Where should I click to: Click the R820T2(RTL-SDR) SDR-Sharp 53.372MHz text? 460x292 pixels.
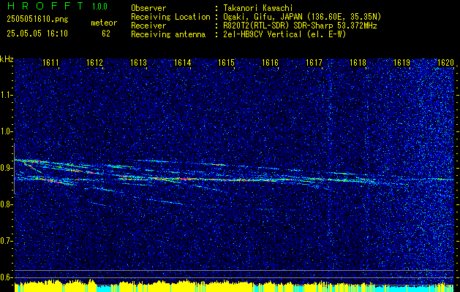pos(300,26)
